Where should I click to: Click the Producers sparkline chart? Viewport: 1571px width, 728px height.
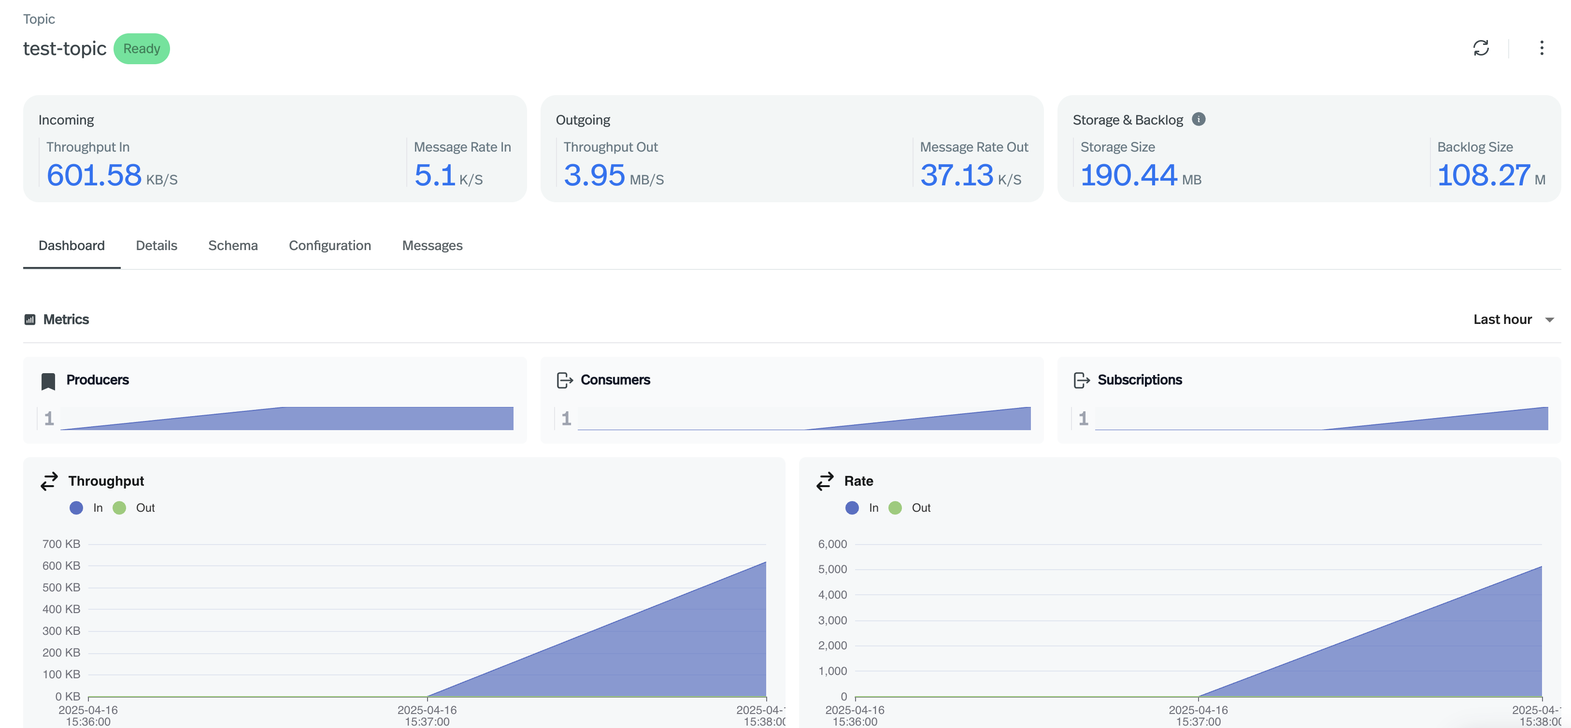tap(286, 419)
